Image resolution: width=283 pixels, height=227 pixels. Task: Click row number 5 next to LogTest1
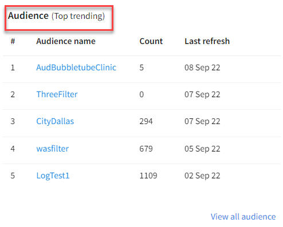point(13,176)
